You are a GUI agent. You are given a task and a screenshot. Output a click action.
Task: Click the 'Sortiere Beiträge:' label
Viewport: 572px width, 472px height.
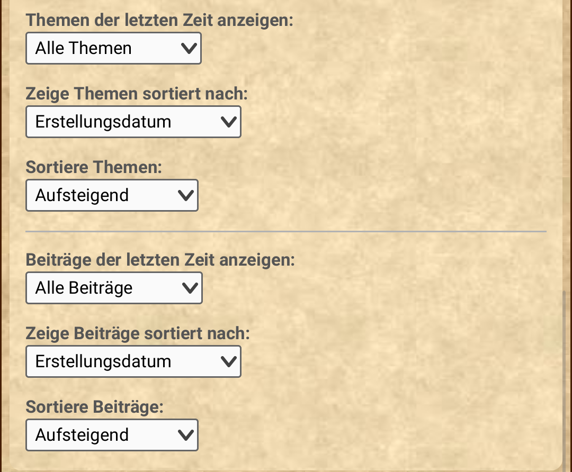click(94, 407)
